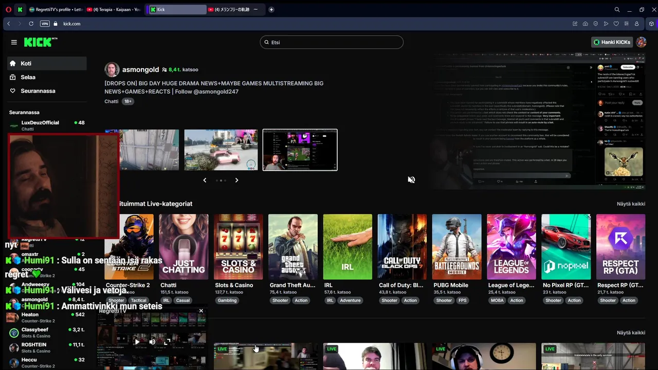Open Grand Theft Auto category card
Viewport: 658px width, 370px height.
(x=293, y=247)
